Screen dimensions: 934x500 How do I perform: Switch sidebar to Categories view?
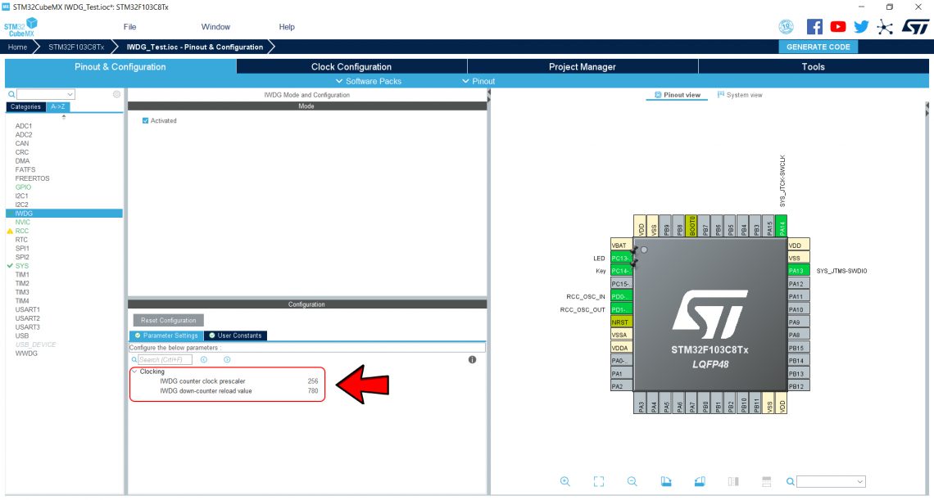point(25,107)
